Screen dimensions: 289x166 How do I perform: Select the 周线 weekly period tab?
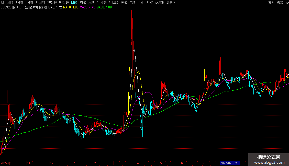coord(83,2)
